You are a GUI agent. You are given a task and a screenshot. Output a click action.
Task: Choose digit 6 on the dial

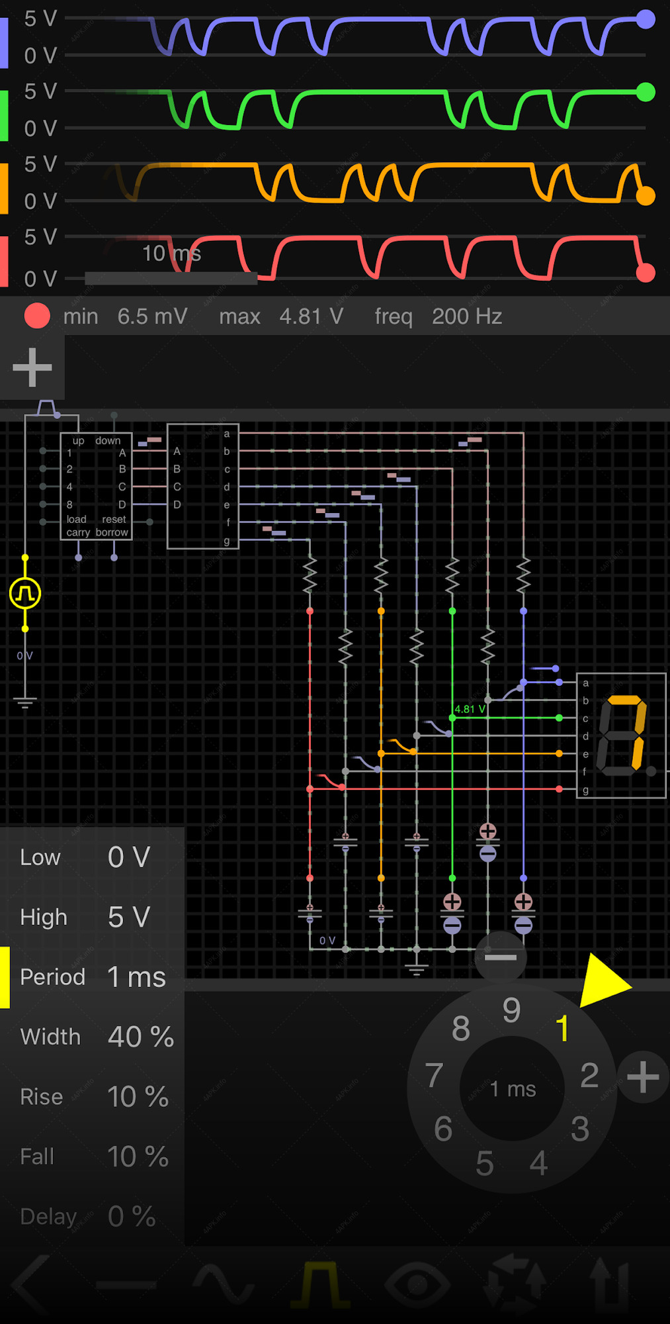(443, 1129)
